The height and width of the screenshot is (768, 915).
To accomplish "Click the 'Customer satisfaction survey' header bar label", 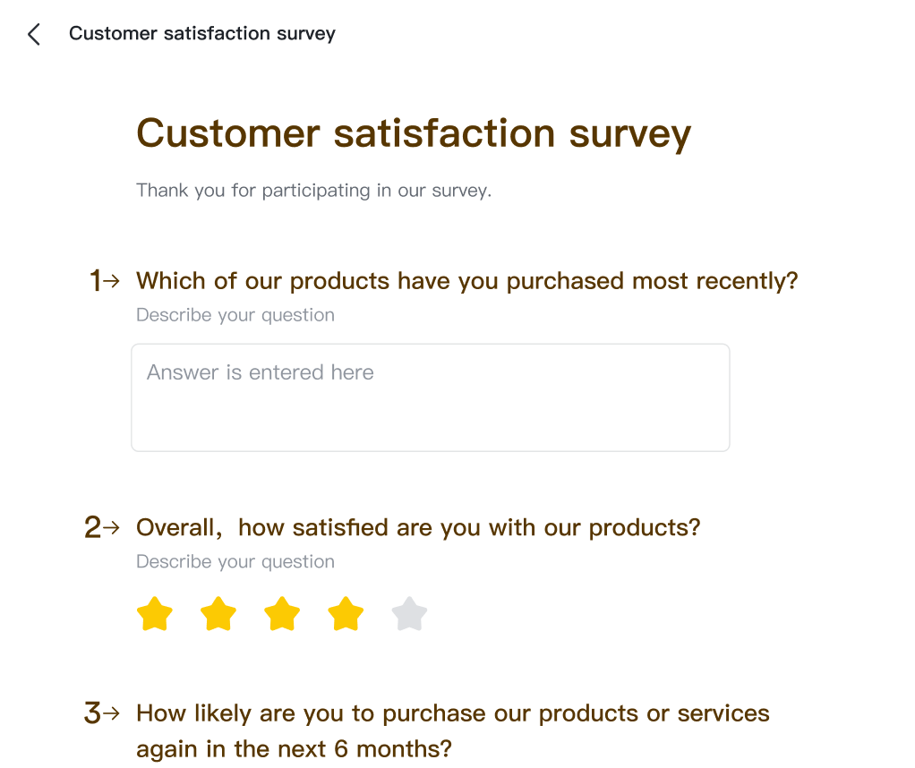I will [x=202, y=33].
